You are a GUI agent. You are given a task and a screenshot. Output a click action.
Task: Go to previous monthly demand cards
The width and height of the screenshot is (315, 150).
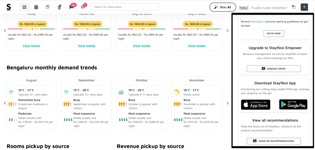click(x=5, y=103)
